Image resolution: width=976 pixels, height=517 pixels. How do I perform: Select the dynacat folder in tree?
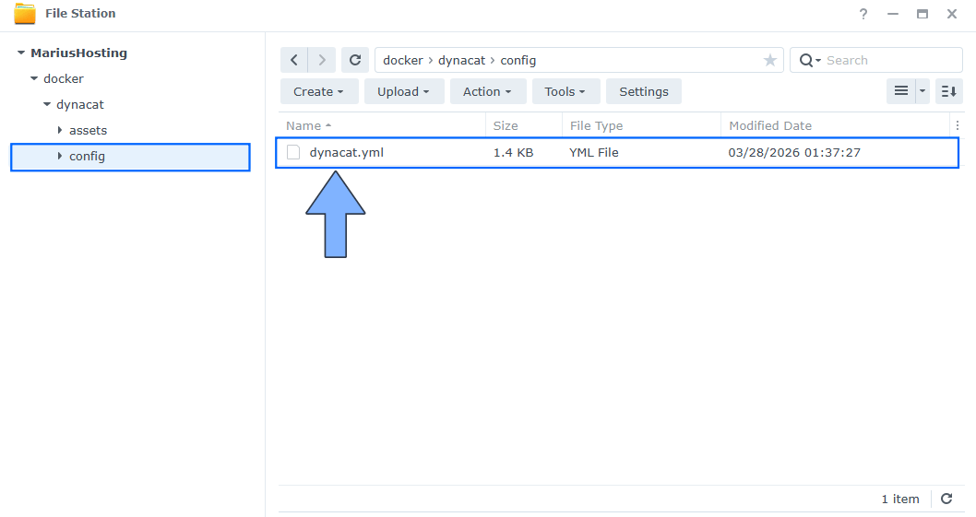point(79,104)
